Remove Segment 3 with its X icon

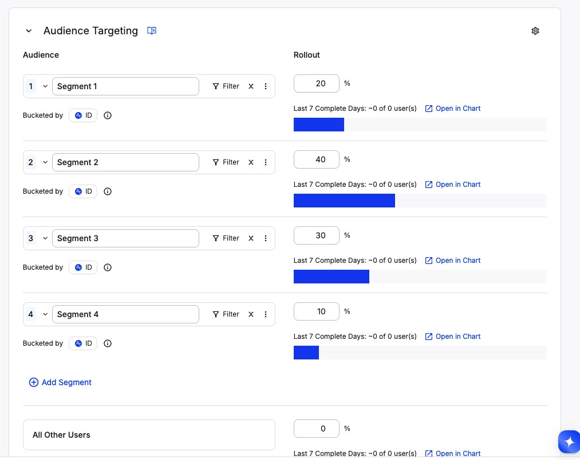(251, 238)
